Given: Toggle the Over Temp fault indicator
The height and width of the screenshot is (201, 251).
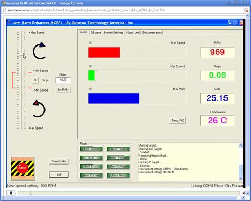Looking at the screenshot, I should click(x=118, y=149).
